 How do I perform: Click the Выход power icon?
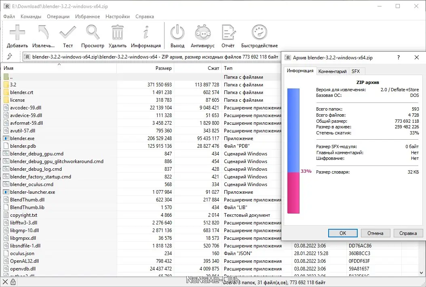tap(177, 33)
